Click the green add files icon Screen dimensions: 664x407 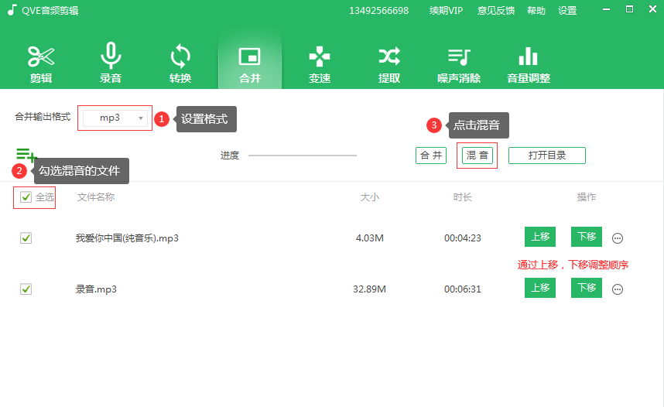coord(26,156)
